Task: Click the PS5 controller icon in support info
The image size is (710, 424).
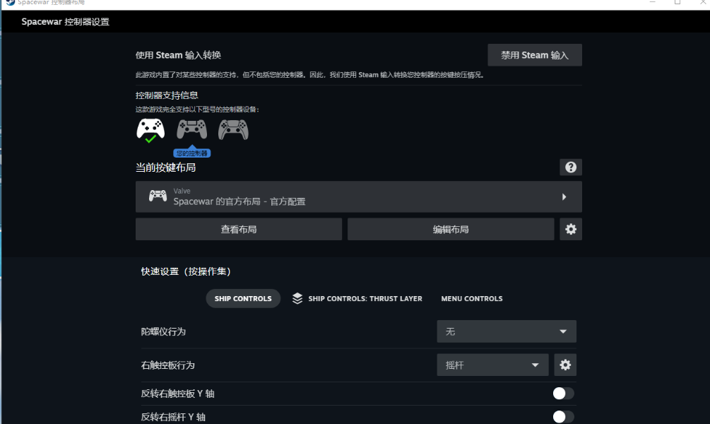Action: click(233, 129)
